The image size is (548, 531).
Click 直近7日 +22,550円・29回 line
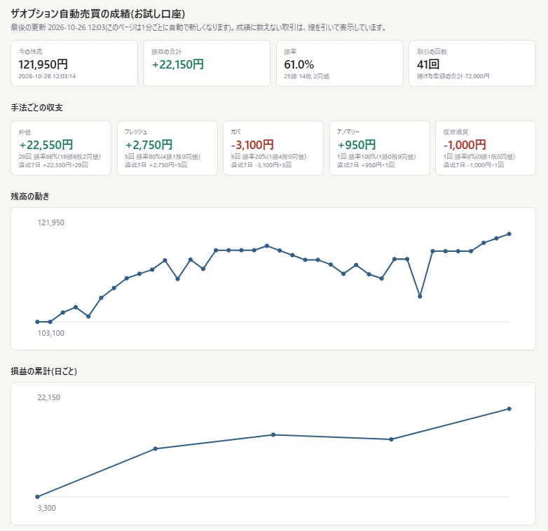tap(53, 164)
